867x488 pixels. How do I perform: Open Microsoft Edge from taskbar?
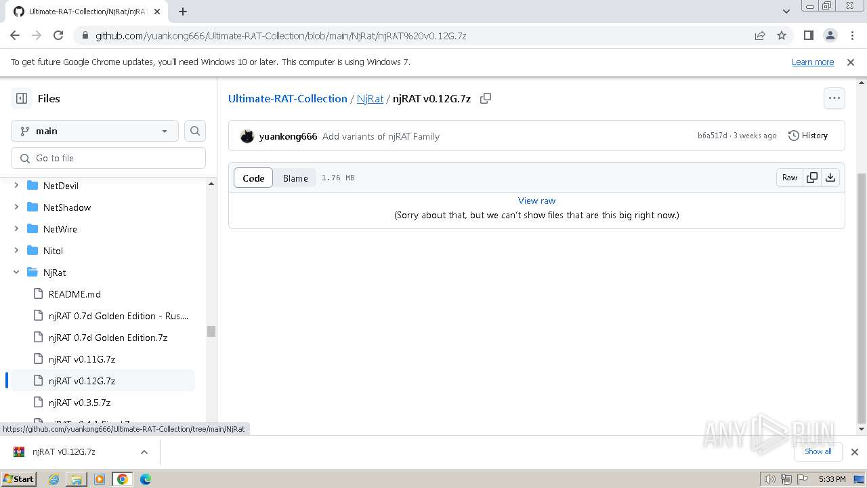(146, 479)
